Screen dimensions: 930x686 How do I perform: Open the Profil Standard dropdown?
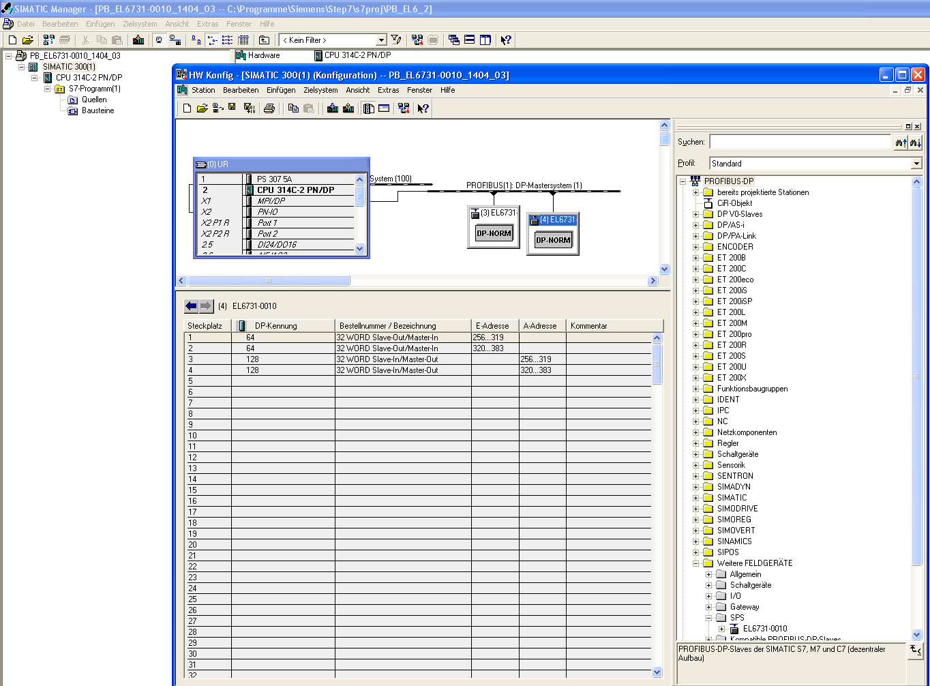pyautogui.click(x=916, y=164)
